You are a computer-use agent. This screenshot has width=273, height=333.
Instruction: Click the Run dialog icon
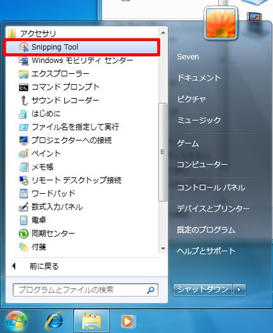[x=24, y=127]
